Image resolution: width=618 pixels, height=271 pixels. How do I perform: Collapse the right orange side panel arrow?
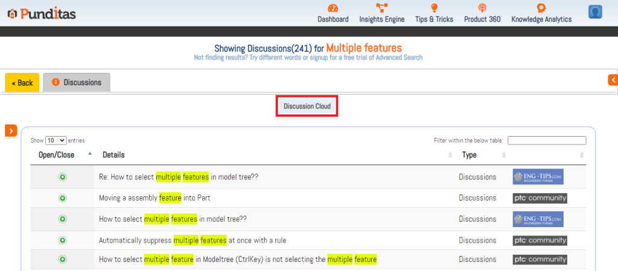613,79
